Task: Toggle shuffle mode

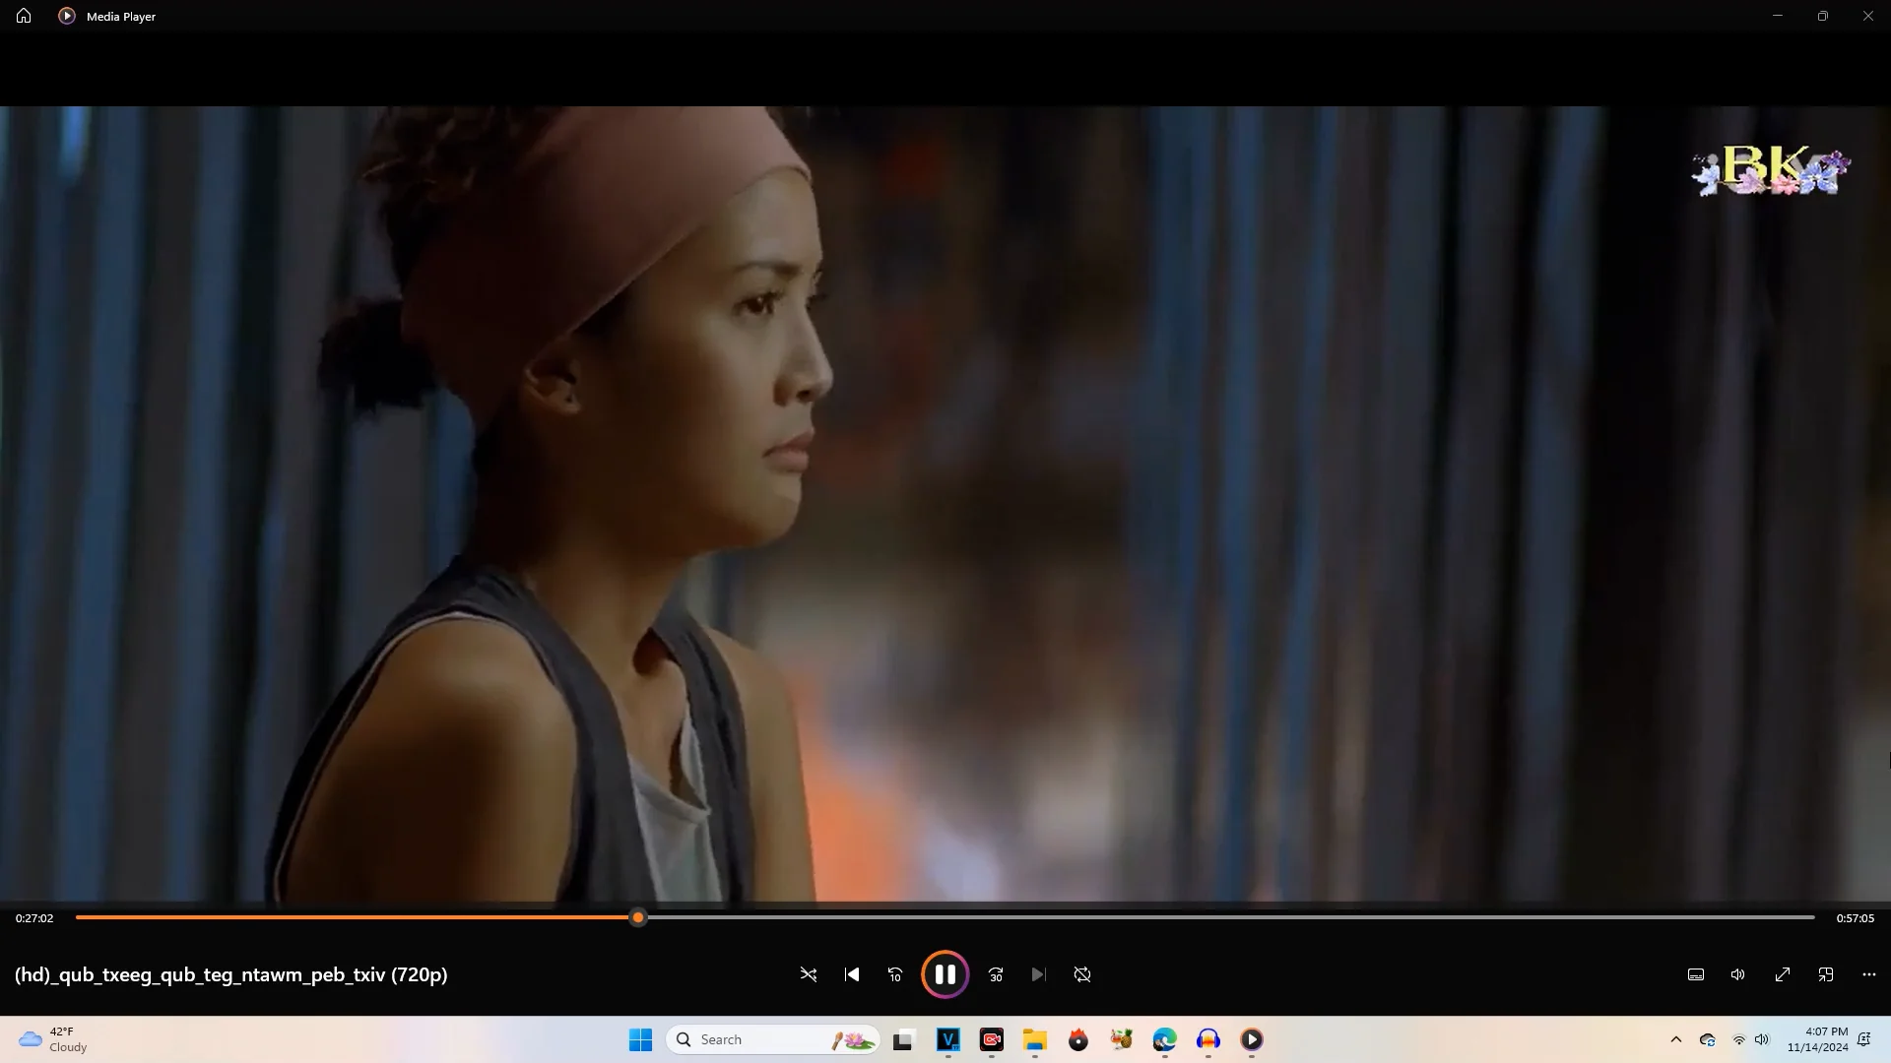Action: coord(809,974)
